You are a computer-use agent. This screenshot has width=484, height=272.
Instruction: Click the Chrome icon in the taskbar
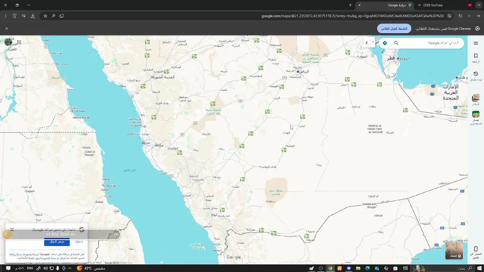pyautogui.click(x=330, y=268)
